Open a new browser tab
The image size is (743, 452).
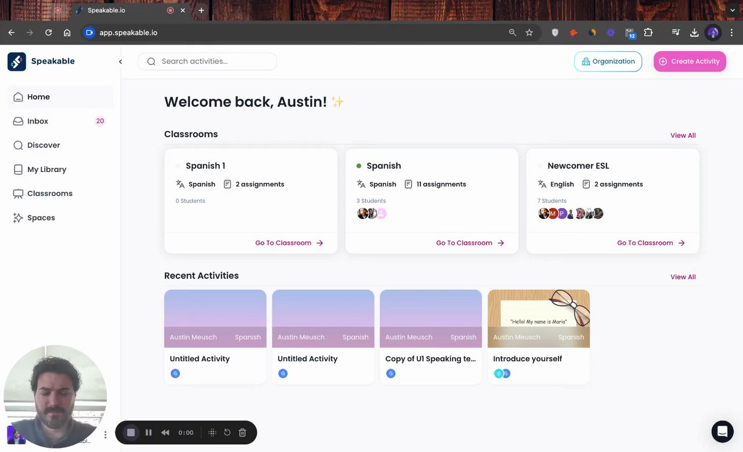point(201,10)
